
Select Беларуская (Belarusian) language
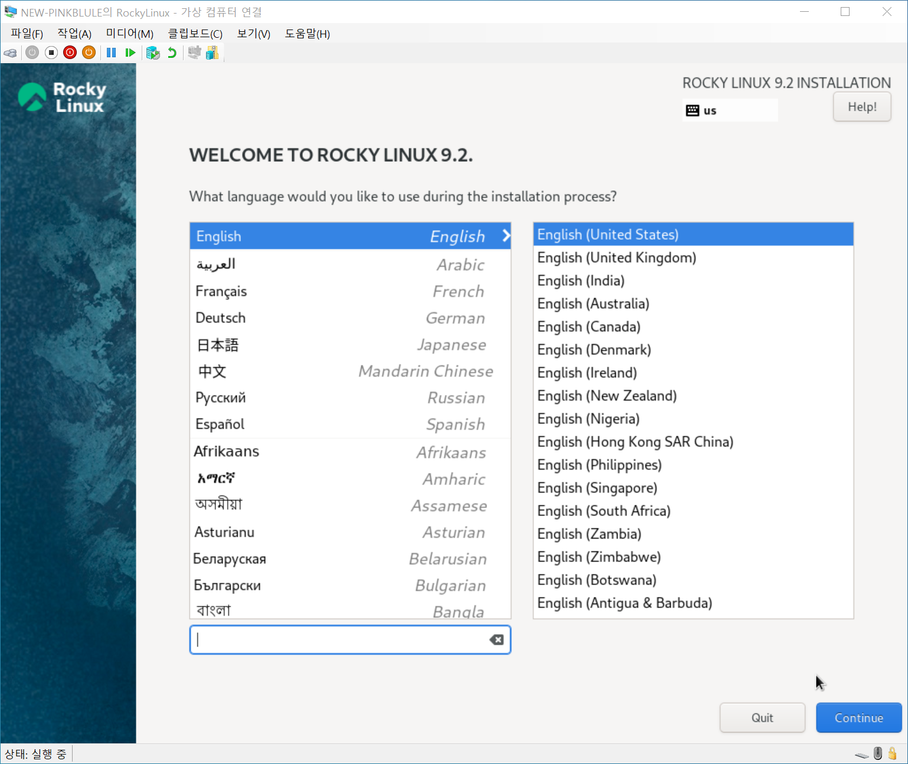point(350,559)
